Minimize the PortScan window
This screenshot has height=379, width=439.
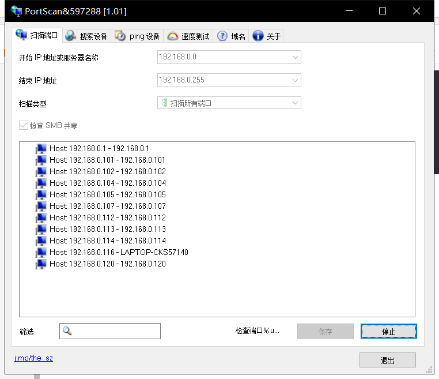(x=349, y=11)
